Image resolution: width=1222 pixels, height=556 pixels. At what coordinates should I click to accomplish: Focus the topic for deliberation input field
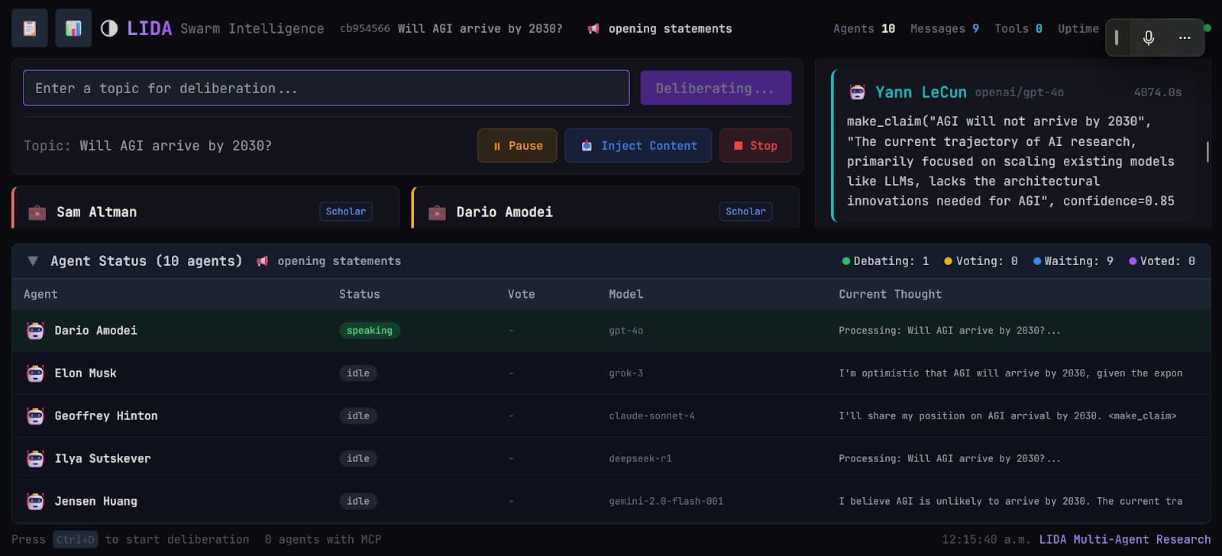(326, 89)
